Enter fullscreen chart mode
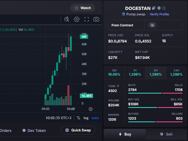 tap(86, 19)
